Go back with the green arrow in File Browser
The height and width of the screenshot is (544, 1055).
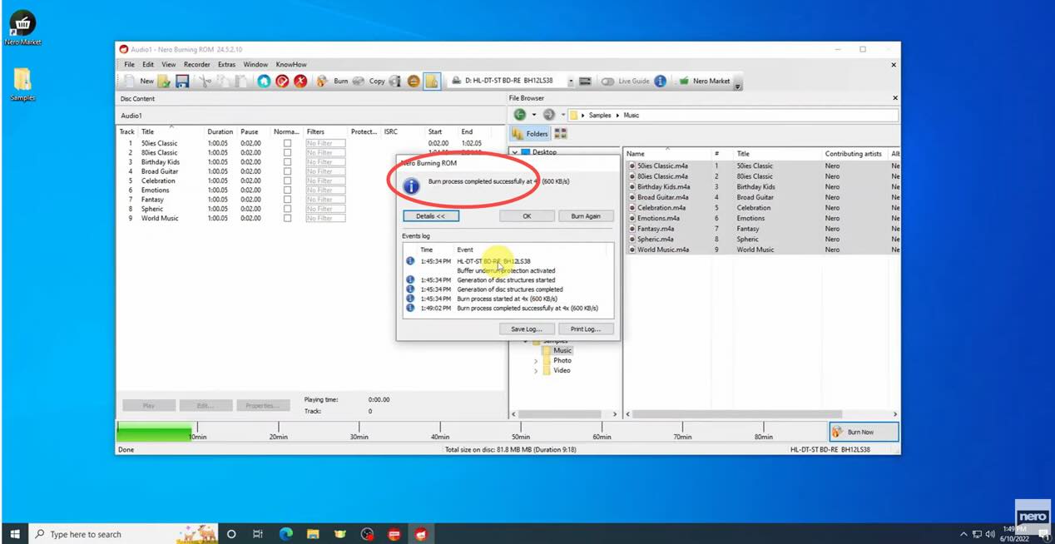pos(520,115)
